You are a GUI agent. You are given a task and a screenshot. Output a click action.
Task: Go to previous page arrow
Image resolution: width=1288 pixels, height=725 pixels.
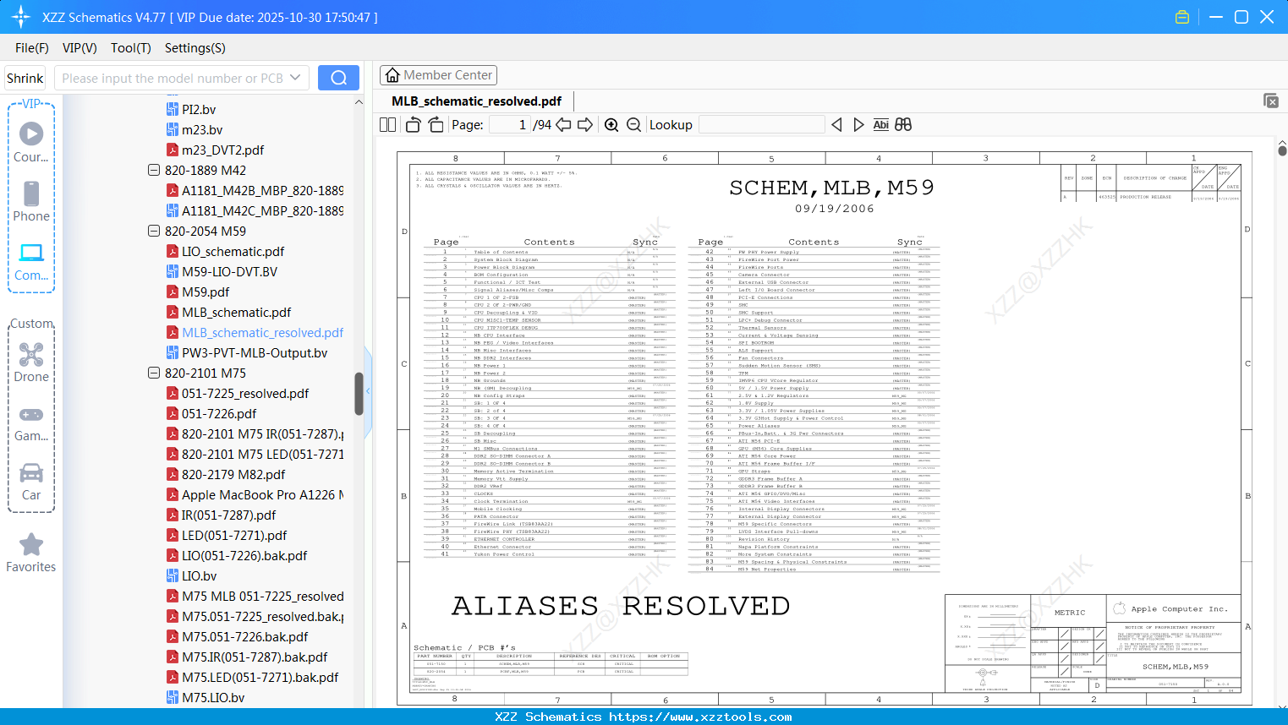pos(563,125)
